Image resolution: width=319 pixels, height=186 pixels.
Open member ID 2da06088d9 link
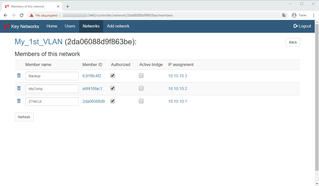[94, 101]
